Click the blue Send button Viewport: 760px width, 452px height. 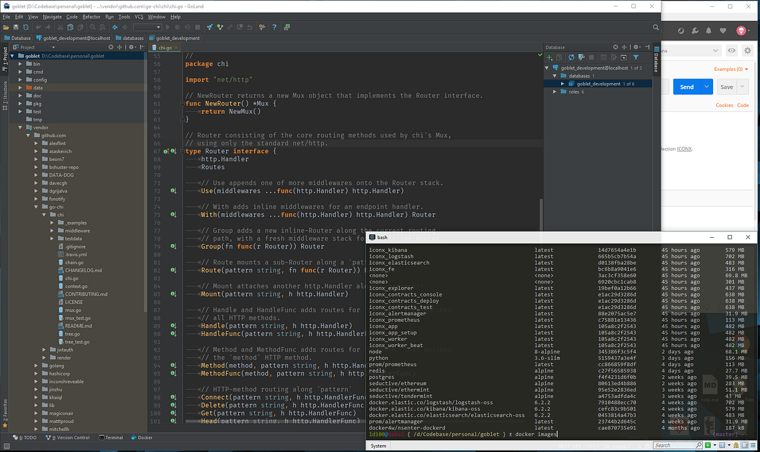click(687, 87)
